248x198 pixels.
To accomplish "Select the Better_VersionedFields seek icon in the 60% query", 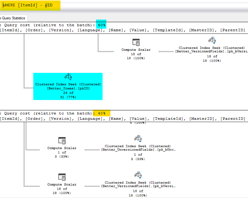I will [x=212, y=40].
